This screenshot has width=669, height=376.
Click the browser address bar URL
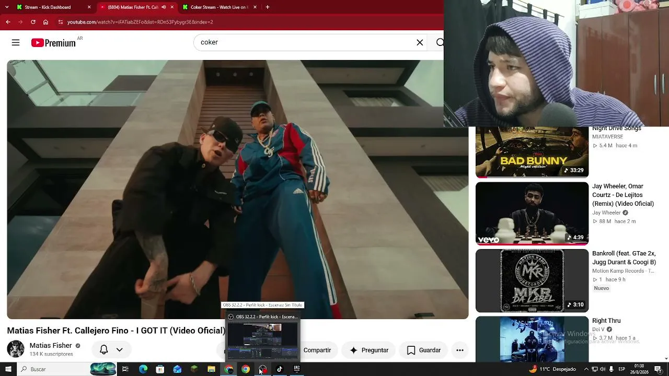point(140,22)
